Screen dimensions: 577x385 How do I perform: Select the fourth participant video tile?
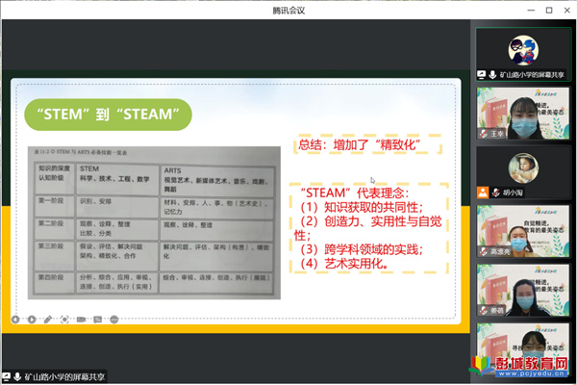[x=523, y=231]
